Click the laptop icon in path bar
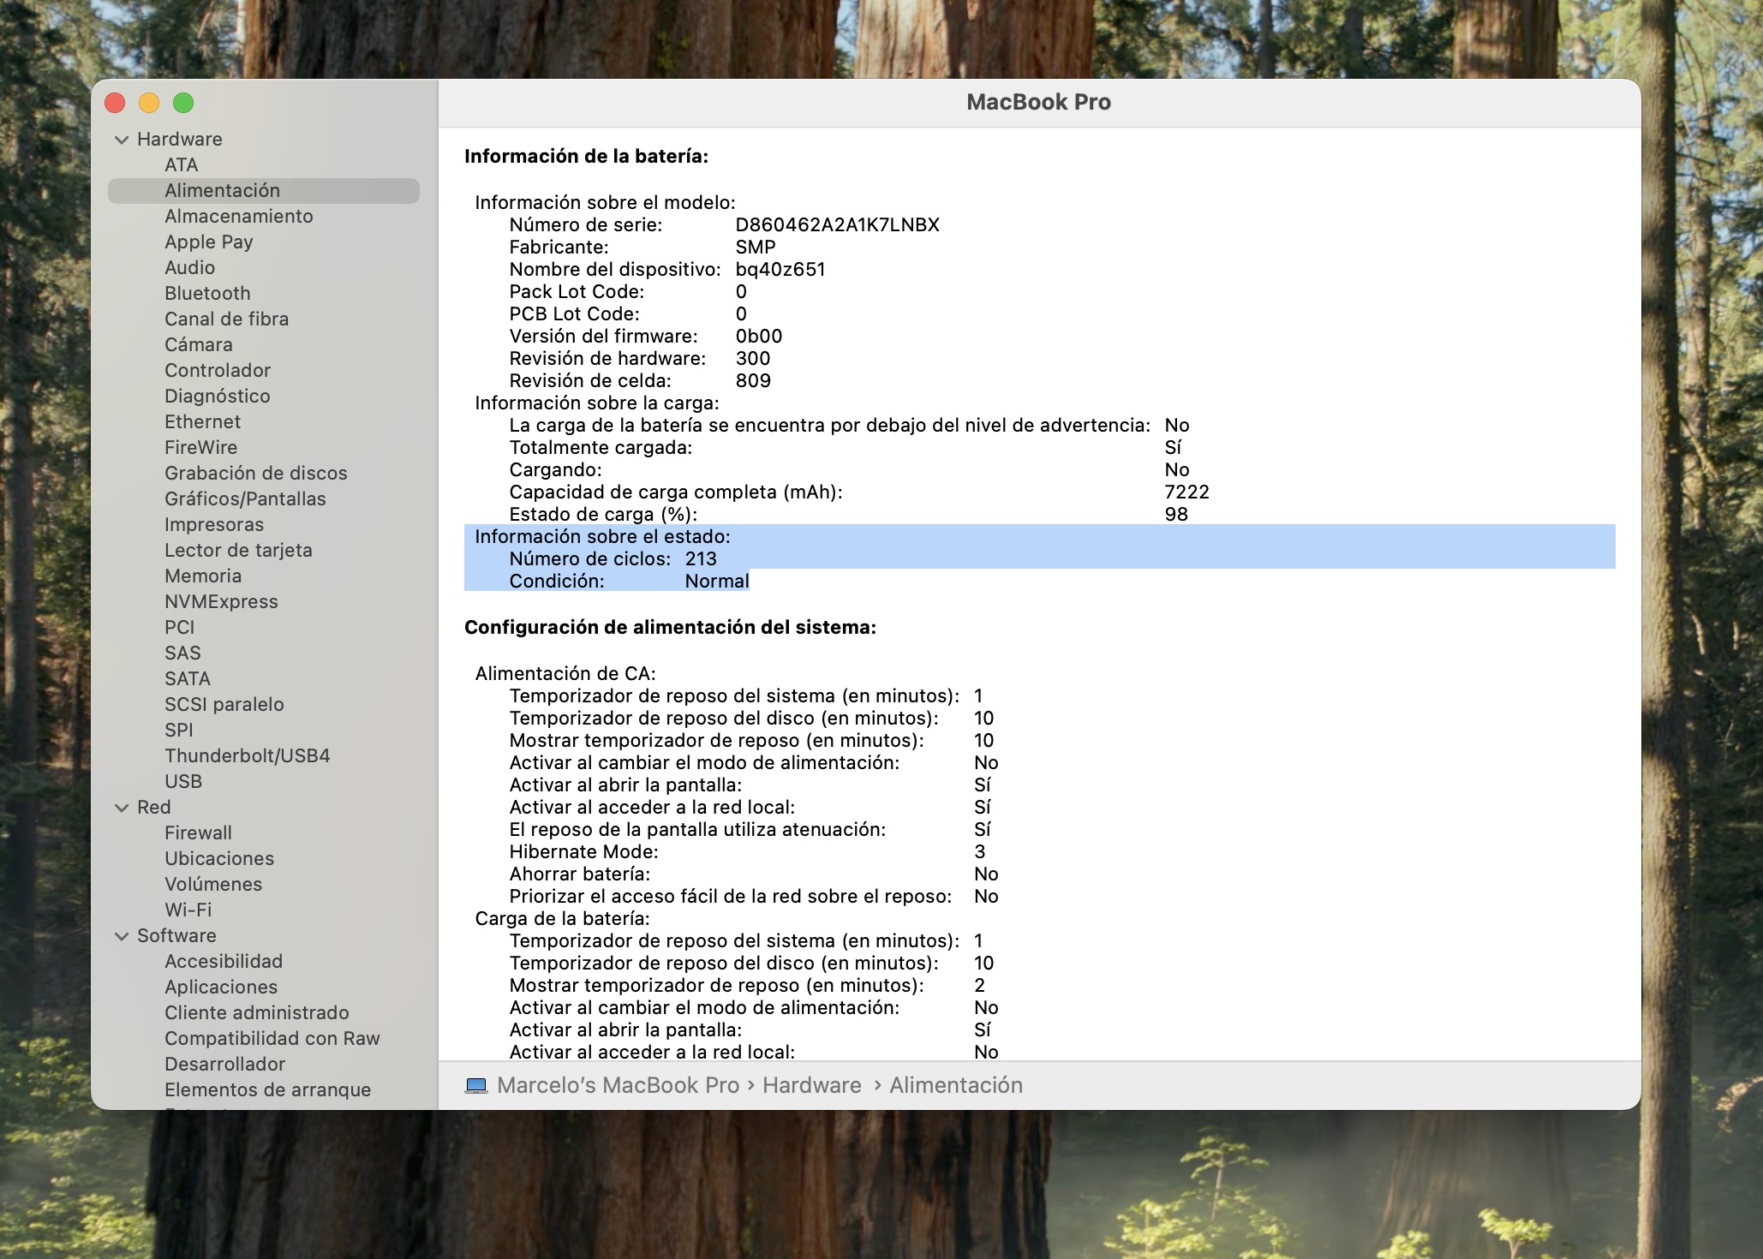The width and height of the screenshot is (1763, 1259). tap(475, 1085)
